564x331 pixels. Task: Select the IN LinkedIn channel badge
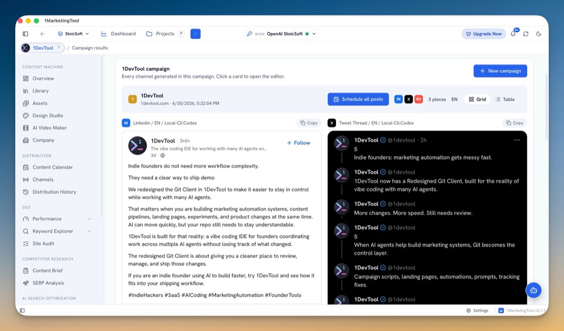(398, 99)
